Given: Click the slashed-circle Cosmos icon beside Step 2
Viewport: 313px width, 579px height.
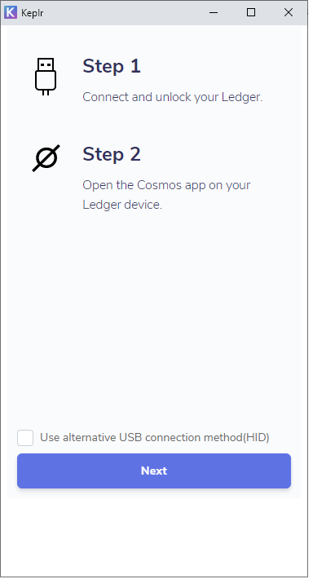Looking at the screenshot, I should 46,158.
